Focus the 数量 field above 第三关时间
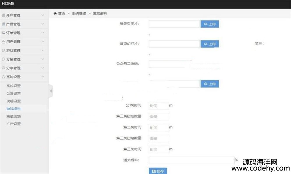This screenshot has height=174, width=291. [159, 139]
